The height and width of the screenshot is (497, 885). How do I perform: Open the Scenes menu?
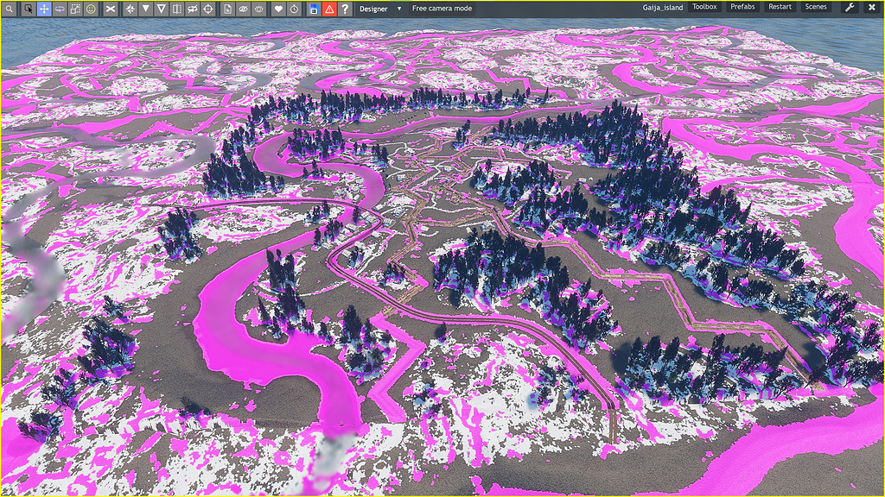[x=816, y=7]
